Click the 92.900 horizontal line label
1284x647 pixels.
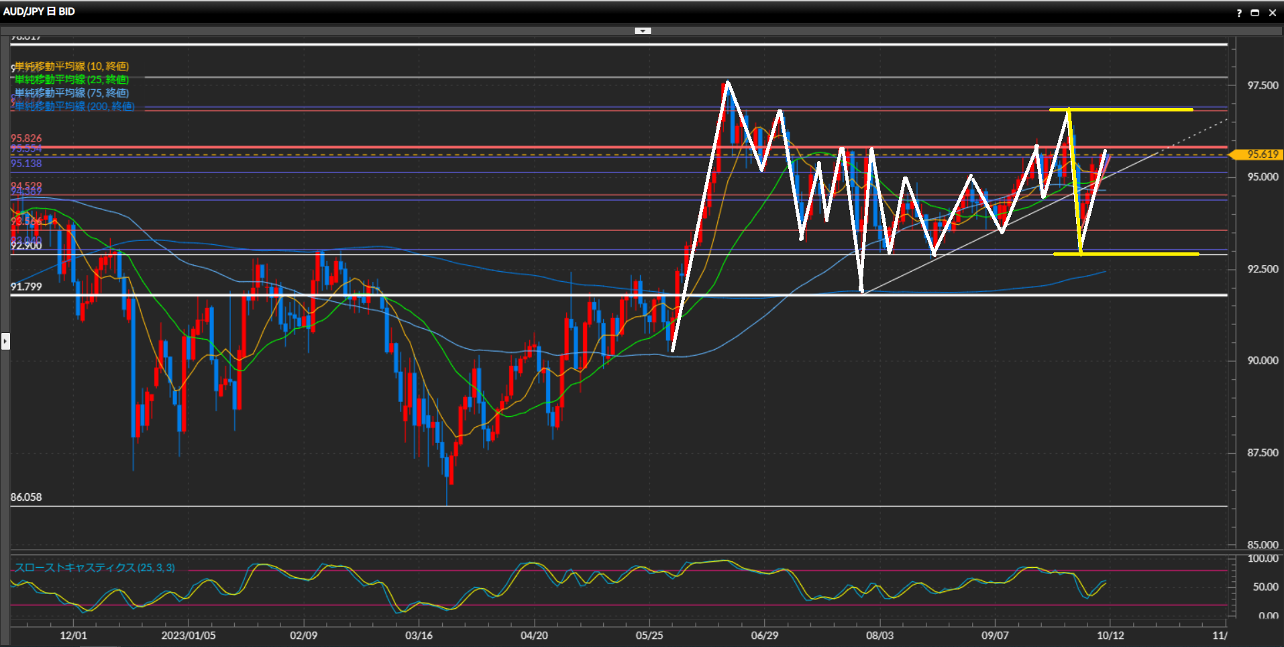[x=26, y=246]
